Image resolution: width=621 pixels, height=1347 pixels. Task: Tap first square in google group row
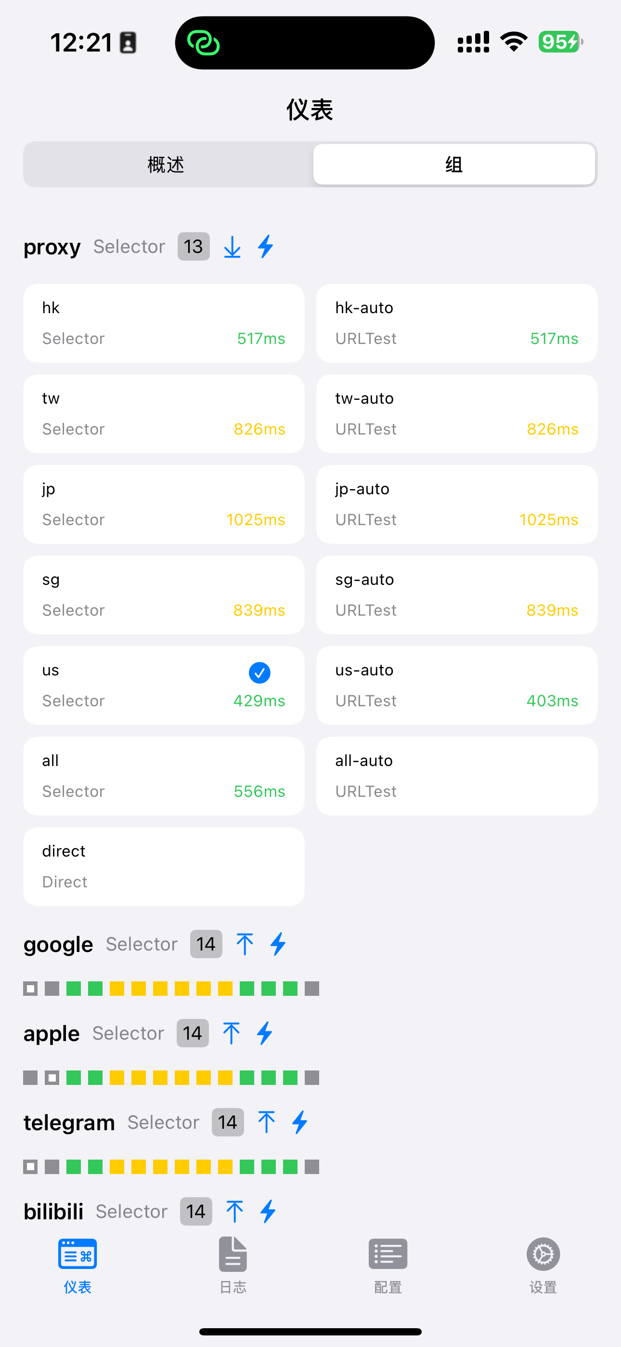point(30,988)
